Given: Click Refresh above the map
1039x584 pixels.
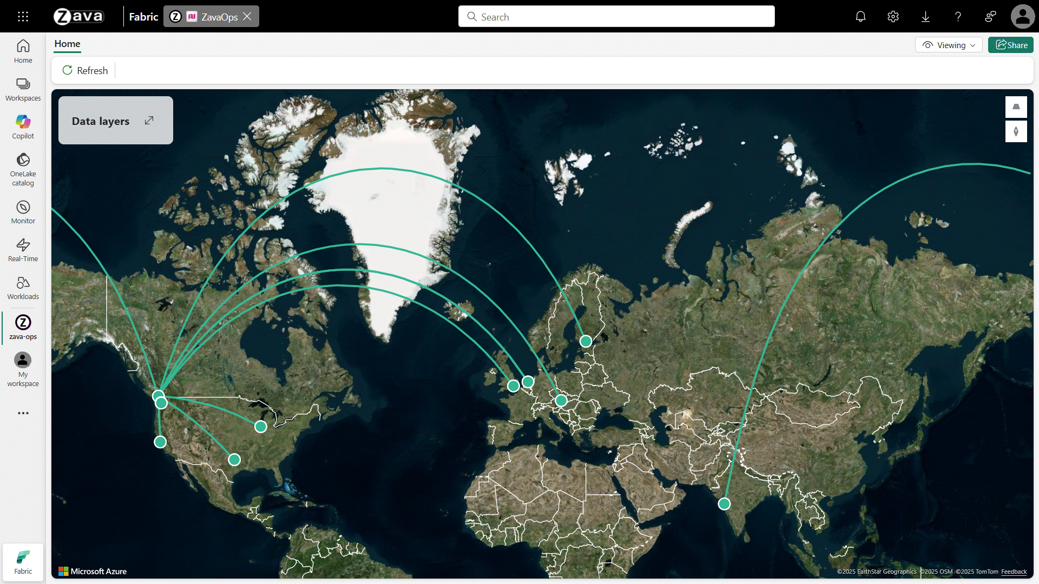Looking at the screenshot, I should (84, 70).
